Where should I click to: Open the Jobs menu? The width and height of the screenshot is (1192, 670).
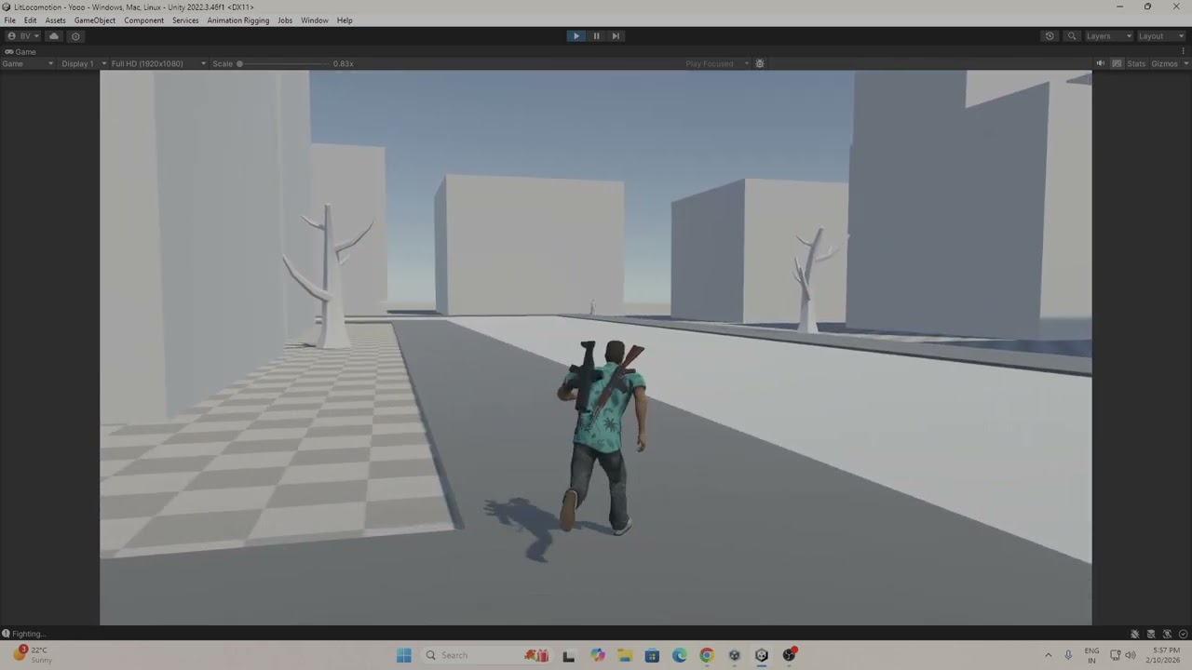[x=285, y=20]
